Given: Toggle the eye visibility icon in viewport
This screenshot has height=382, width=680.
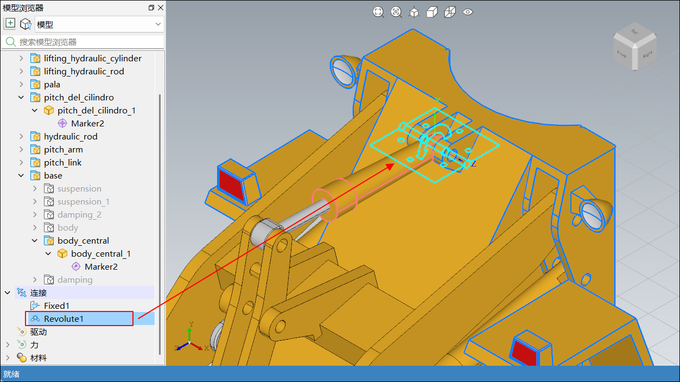Looking at the screenshot, I should click(x=468, y=12).
